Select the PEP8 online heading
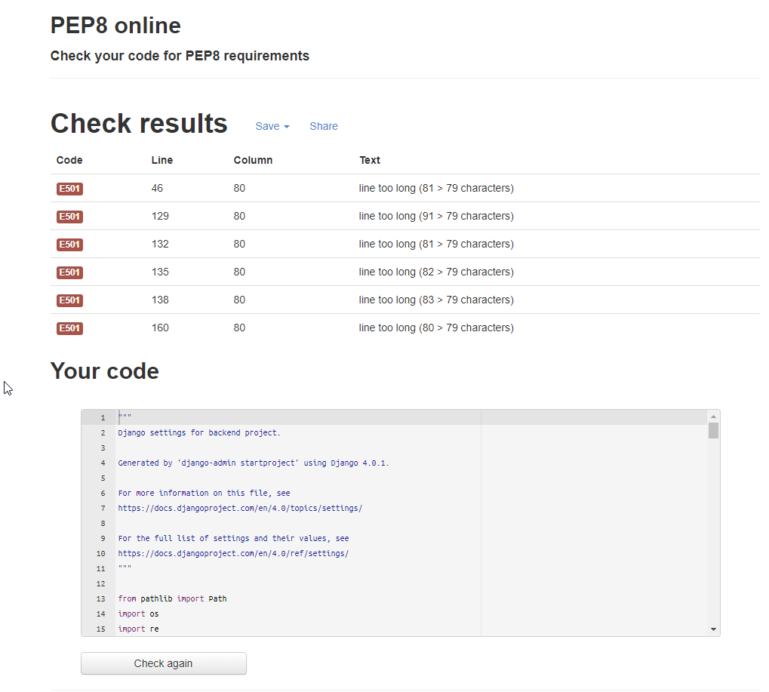This screenshot has height=692, width=769. tap(115, 25)
